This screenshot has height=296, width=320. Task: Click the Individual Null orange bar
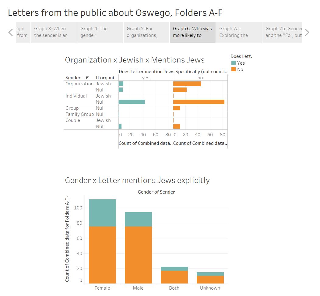(x=199, y=102)
